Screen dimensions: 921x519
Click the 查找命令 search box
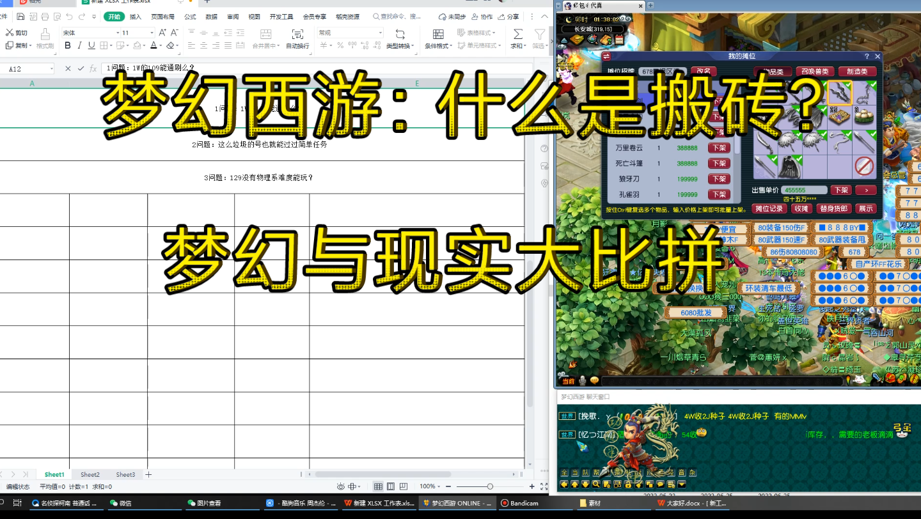[397, 17]
